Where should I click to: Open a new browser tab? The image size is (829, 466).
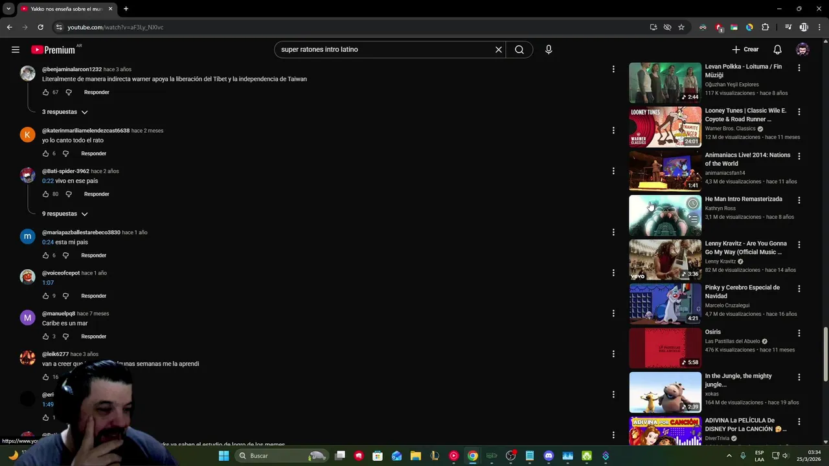(126, 9)
